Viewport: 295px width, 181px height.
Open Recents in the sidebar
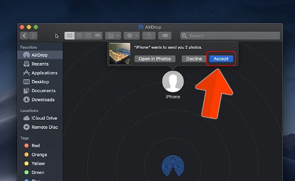(40, 64)
